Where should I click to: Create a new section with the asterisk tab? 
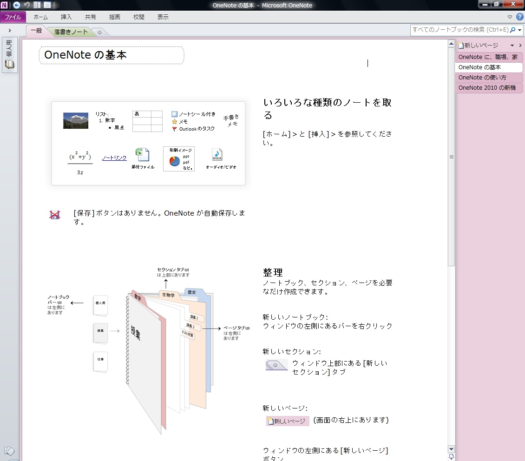99,33
